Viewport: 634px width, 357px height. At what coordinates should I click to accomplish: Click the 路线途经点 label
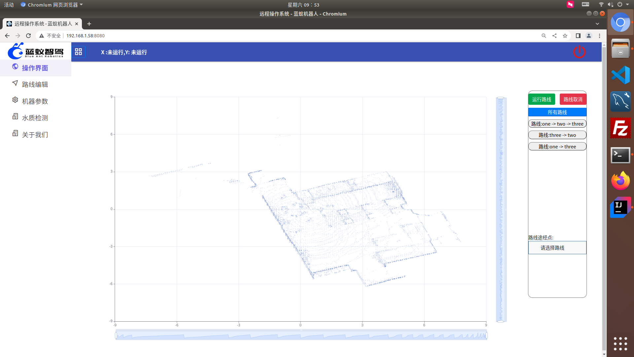click(541, 237)
